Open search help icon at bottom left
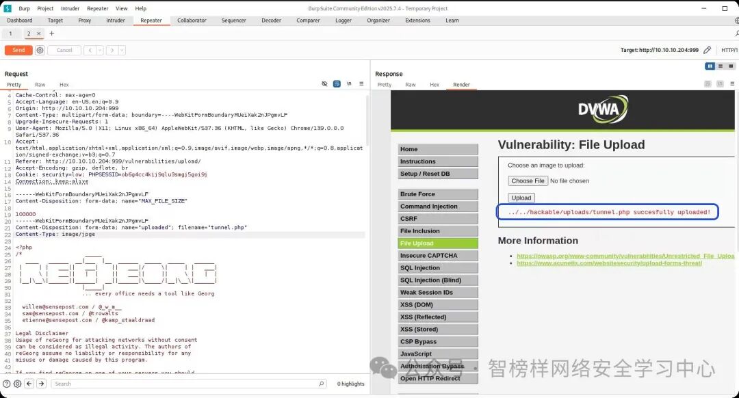The image size is (739, 398). point(7,384)
